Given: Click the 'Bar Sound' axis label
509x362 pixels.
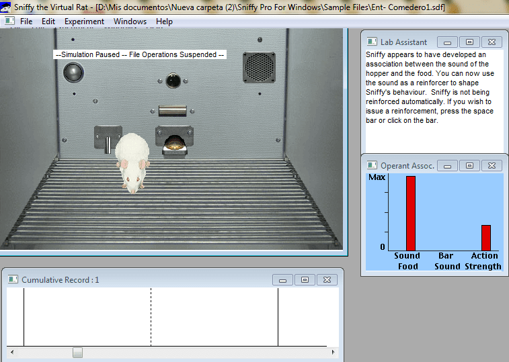Looking at the screenshot, I should coord(447,261).
